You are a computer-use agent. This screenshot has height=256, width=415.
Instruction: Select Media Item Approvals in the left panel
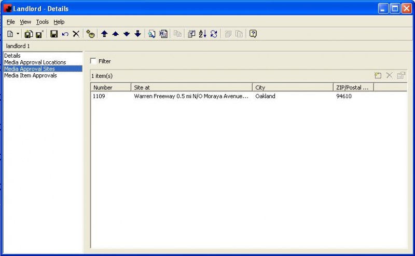(31, 75)
